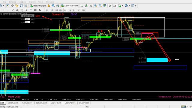Switch to the USDCHF,H1 chart tab
This screenshot has height=108, width=192.
tap(56, 103)
